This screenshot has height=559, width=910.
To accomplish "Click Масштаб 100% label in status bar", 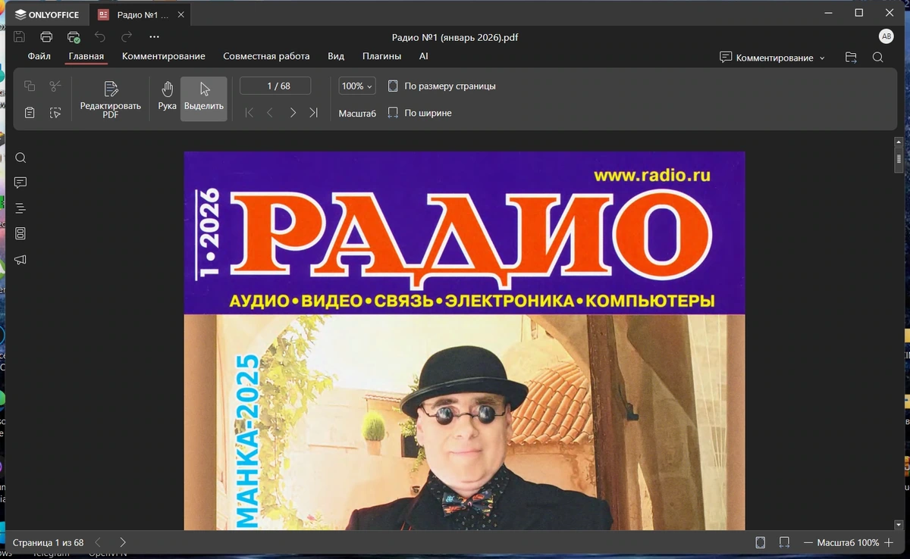I will tap(848, 542).
